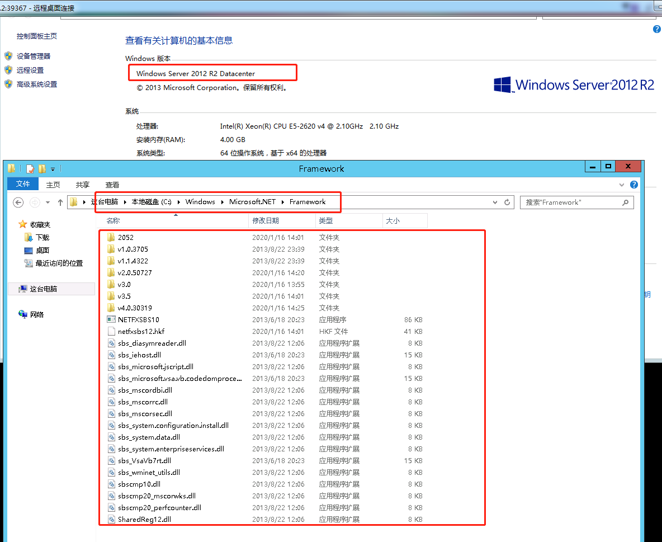Screen dimensions: 662x542
Task: Open the address bar history dropdown
Action: coord(494,202)
